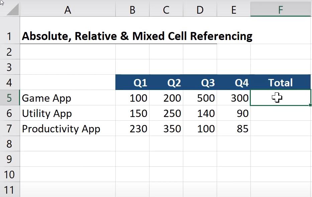
Task: Click the empty Total cell for Utility App
Action: (x=281, y=113)
